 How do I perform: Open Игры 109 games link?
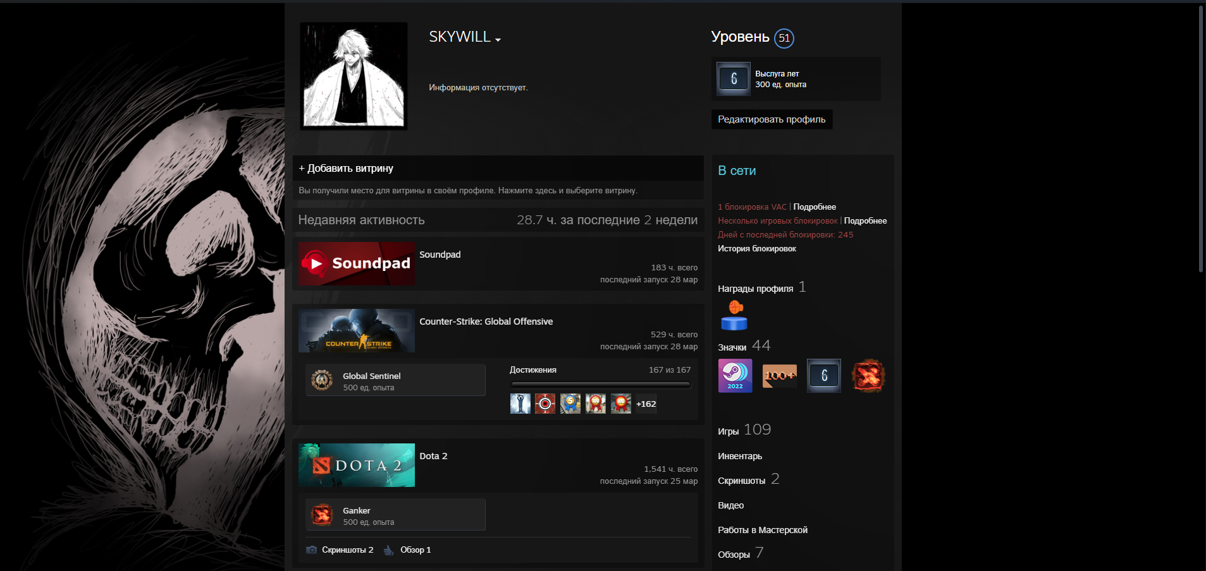click(x=744, y=430)
